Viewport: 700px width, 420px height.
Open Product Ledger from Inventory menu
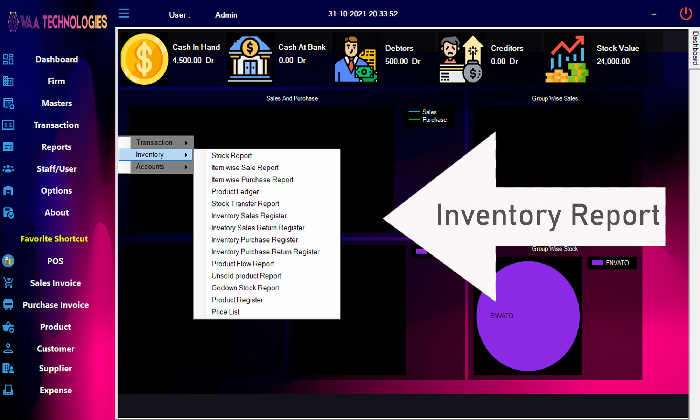(235, 191)
